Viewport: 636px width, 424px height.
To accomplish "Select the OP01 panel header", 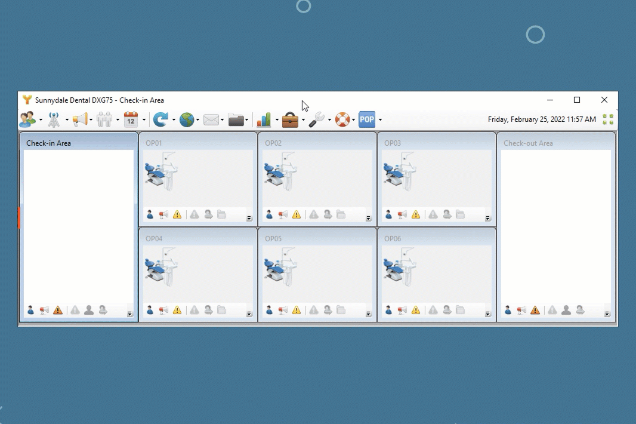I will pyautogui.click(x=198, y=143).
